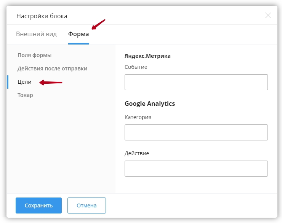Image resolution: width=282 pixels, height=223 pixels.
Task: Select the Форма tab
Action: pyautogui.click(x=79, y=34)
